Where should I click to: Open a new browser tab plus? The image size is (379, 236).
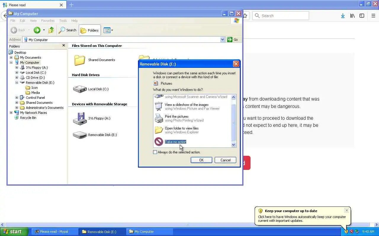click(x=71, y=5)
